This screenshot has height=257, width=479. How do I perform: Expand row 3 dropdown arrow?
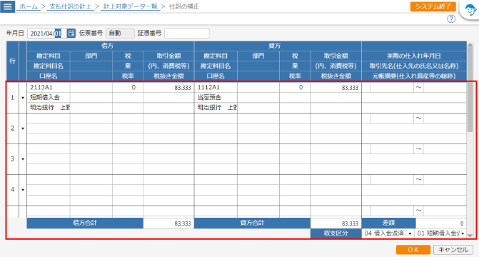[23, 159]
